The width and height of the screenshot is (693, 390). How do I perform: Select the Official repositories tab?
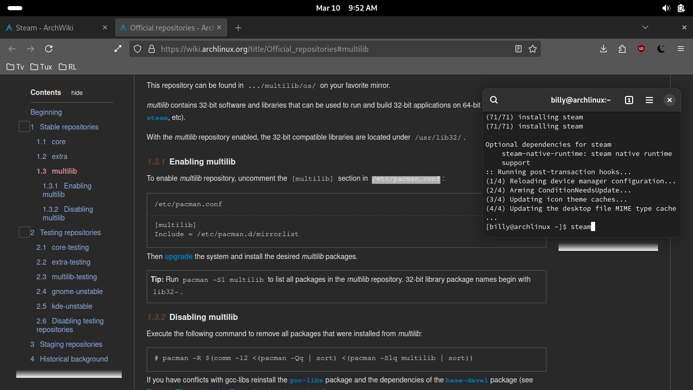[x=171, y=27]
